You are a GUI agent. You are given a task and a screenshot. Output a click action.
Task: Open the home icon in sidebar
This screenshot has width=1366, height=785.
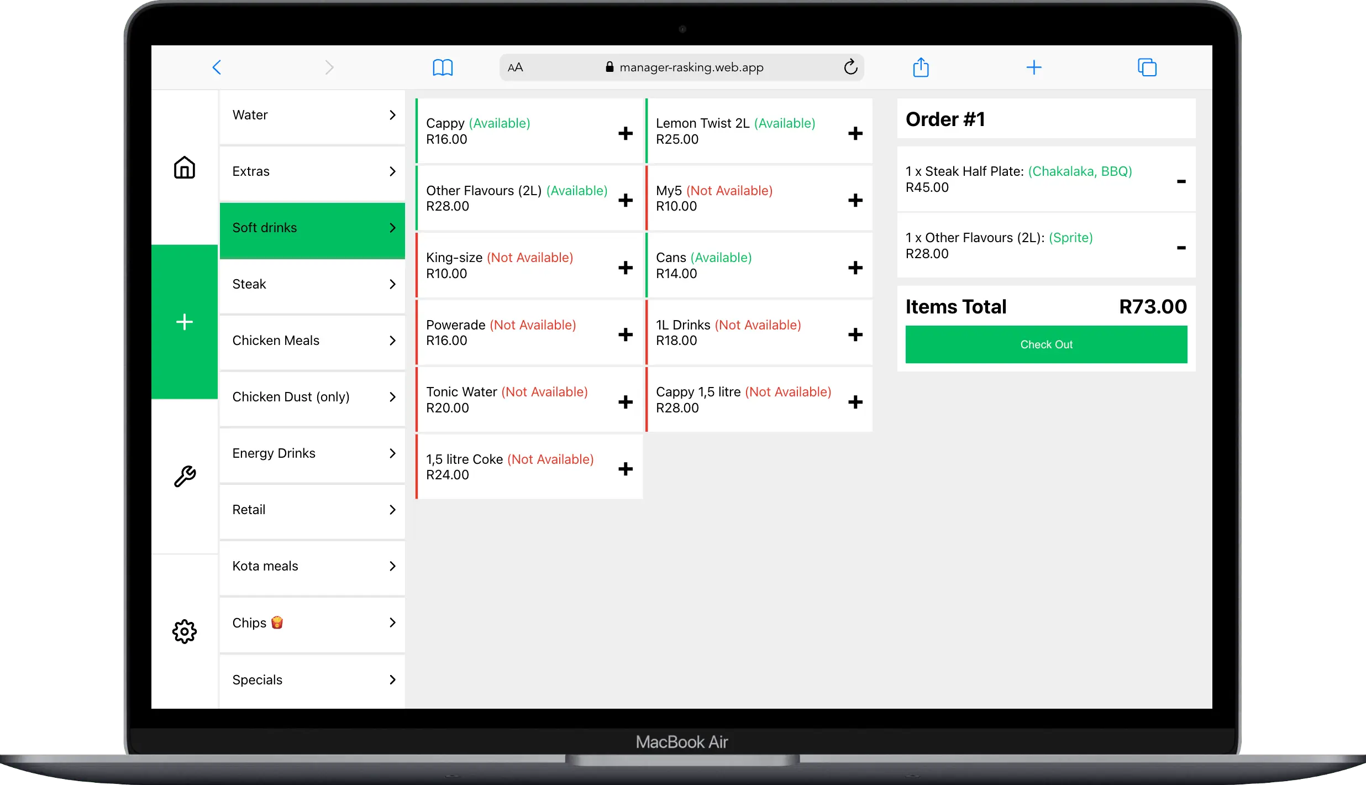pyautogui.click(x=185, y=167)
